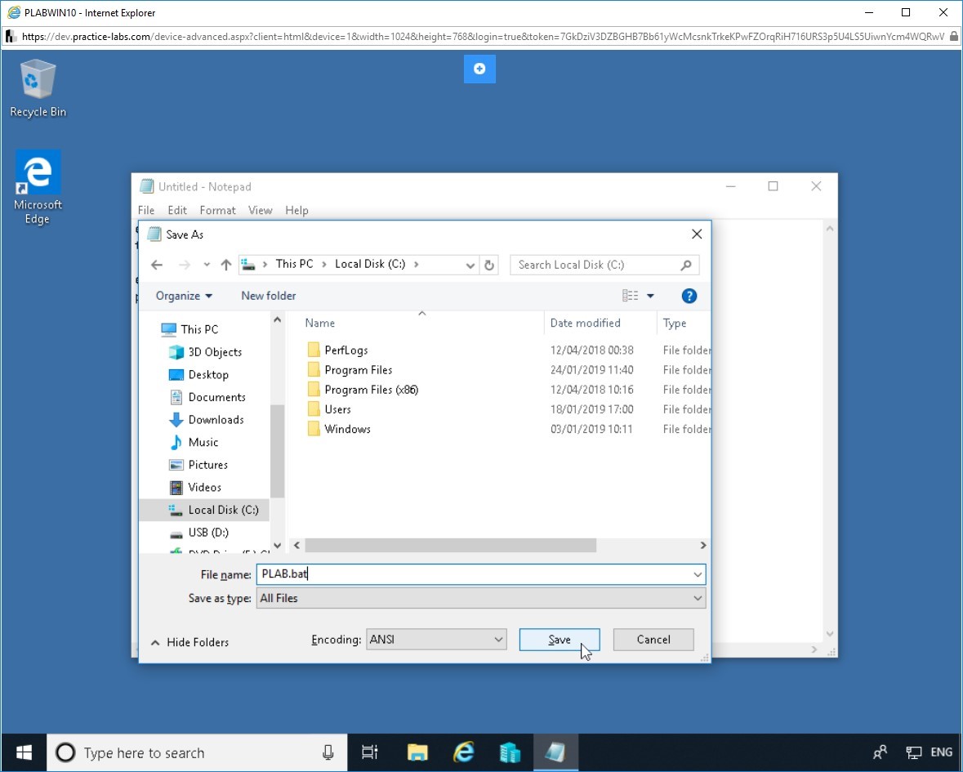Open File Explorer from the taskbar
Screen dimensions: 963x772
(417, 752)
